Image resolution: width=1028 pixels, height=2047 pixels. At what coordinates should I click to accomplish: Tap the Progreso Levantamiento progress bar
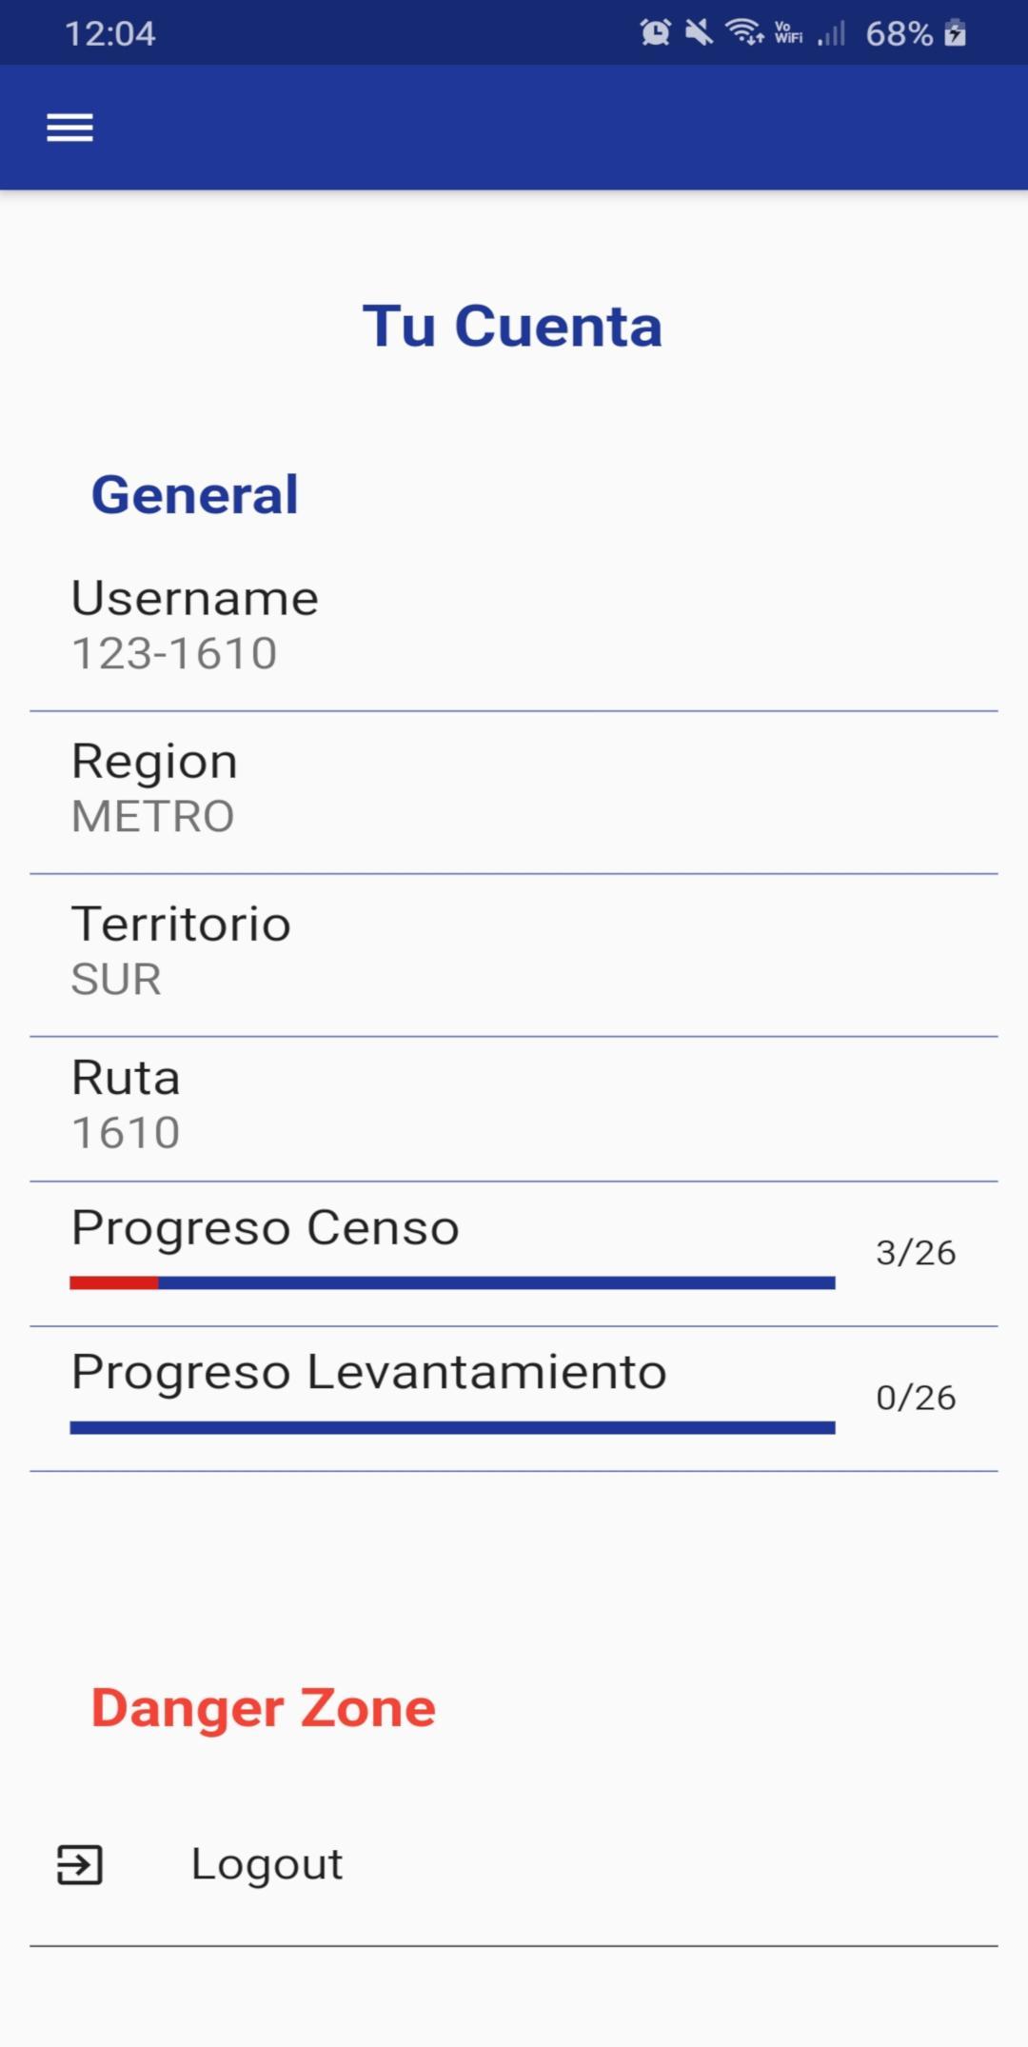[x=452, y=1428]
